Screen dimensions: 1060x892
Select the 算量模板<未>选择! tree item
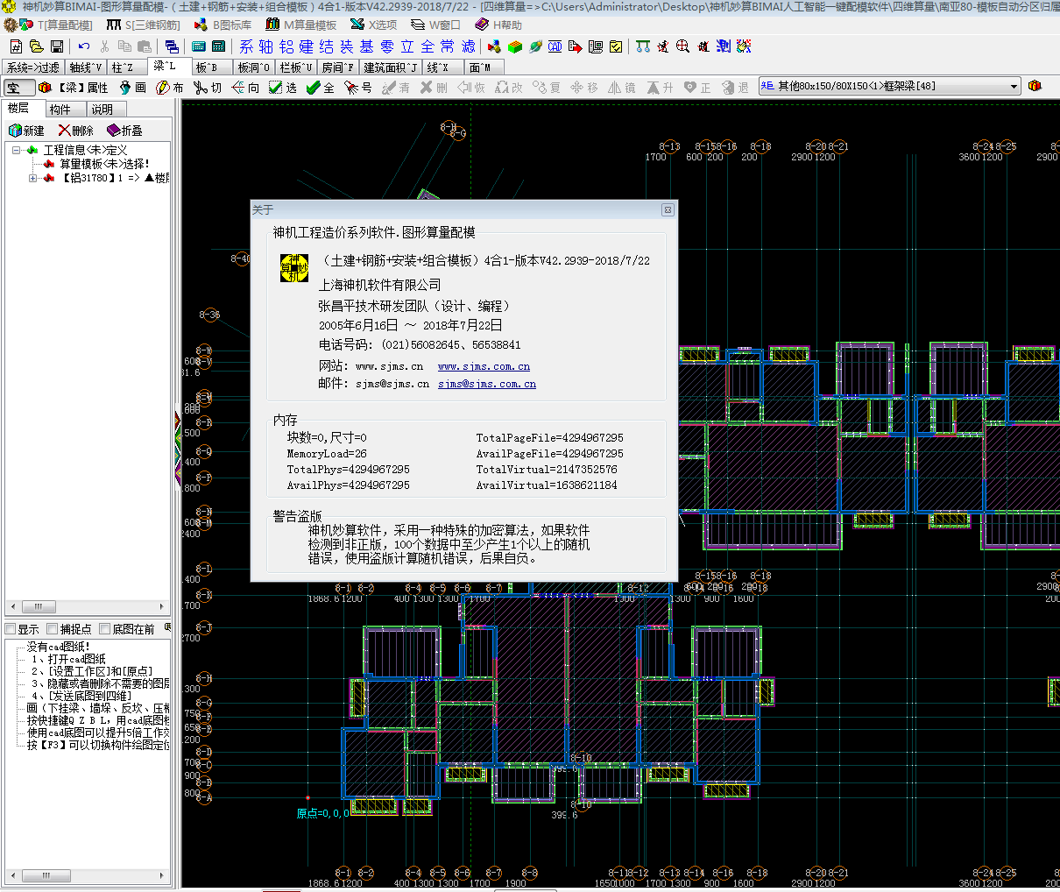(104, 164)
